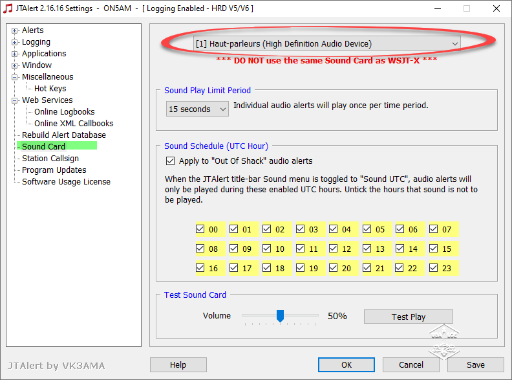This screenshot has width=512, height=380.
Task: Click the JTAlert music note title icon
Action: (8, 8)
